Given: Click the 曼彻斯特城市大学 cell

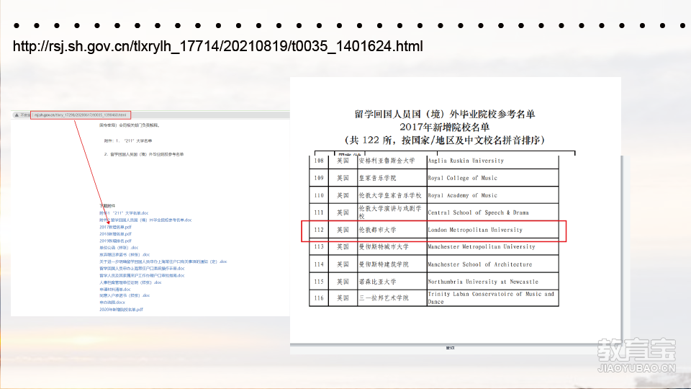Looking at the screenshot, I should pyautogui.click(x=392, y=247).
